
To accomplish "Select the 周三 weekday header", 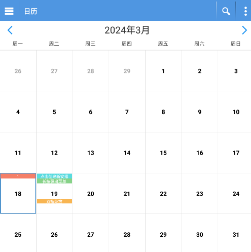I will [90, 44].
